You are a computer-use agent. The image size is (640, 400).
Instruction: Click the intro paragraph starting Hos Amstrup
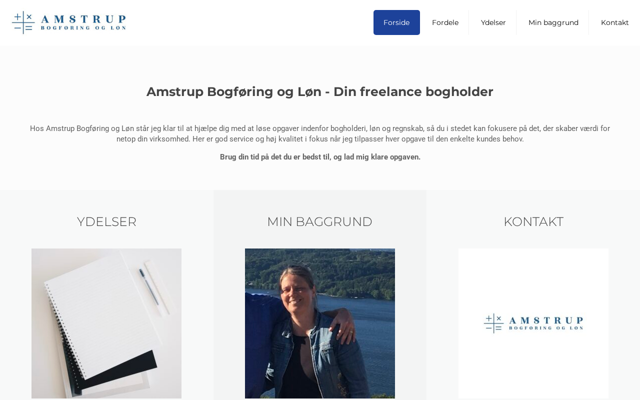click(x=320, y=133)
